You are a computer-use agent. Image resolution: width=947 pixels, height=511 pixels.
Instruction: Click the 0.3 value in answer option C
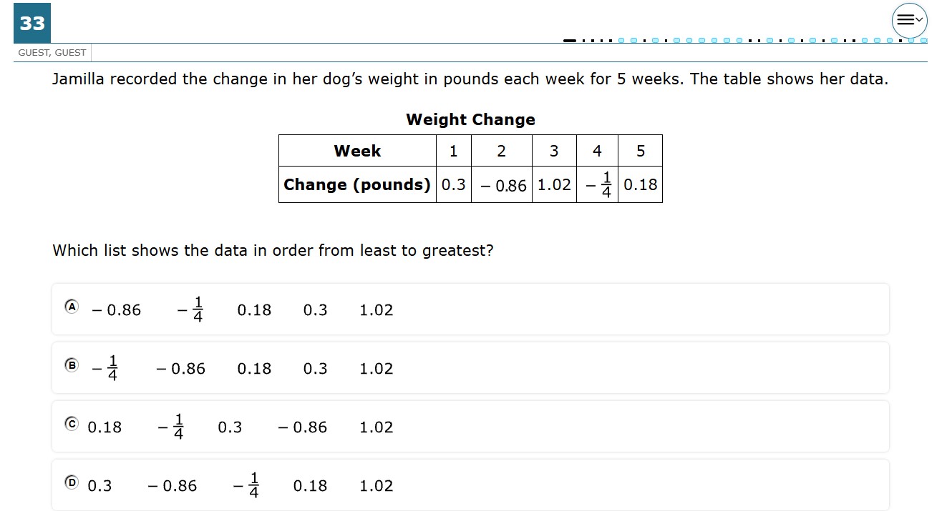coord(230,427)
